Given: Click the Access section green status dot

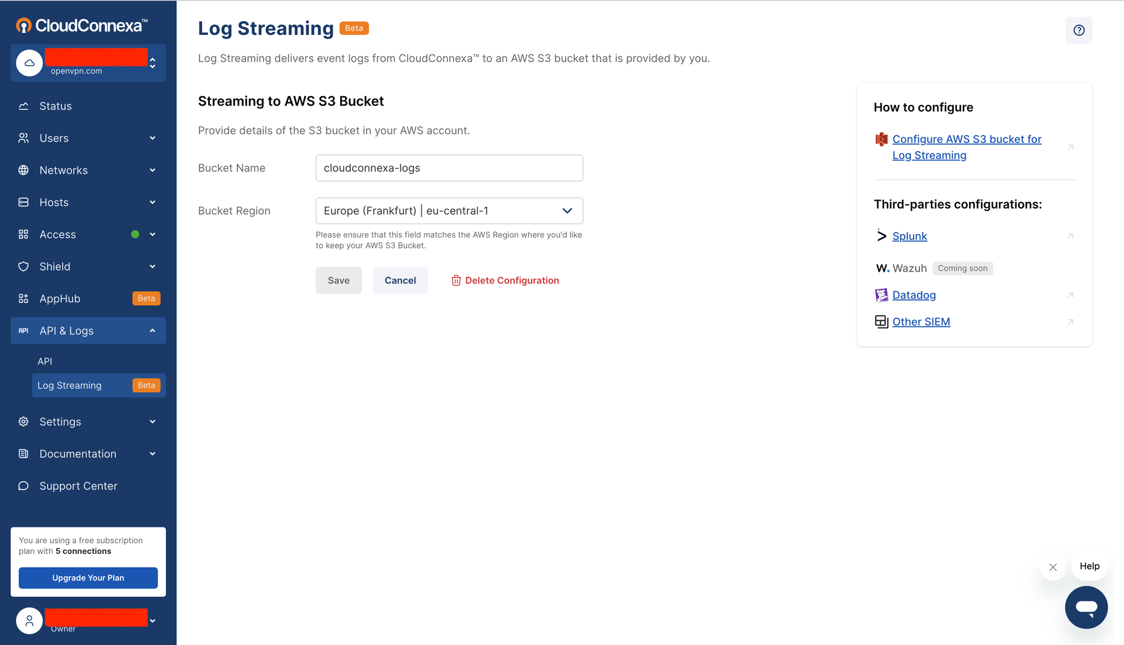Looking at the screenshot, I should tap(135, 234).
